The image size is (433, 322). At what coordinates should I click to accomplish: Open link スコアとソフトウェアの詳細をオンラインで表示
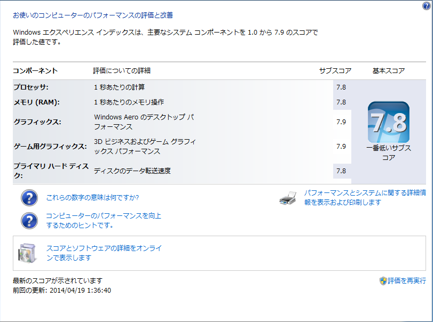104,253
